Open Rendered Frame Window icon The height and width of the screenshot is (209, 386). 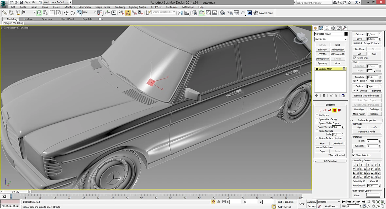click(x=236, y=13)
